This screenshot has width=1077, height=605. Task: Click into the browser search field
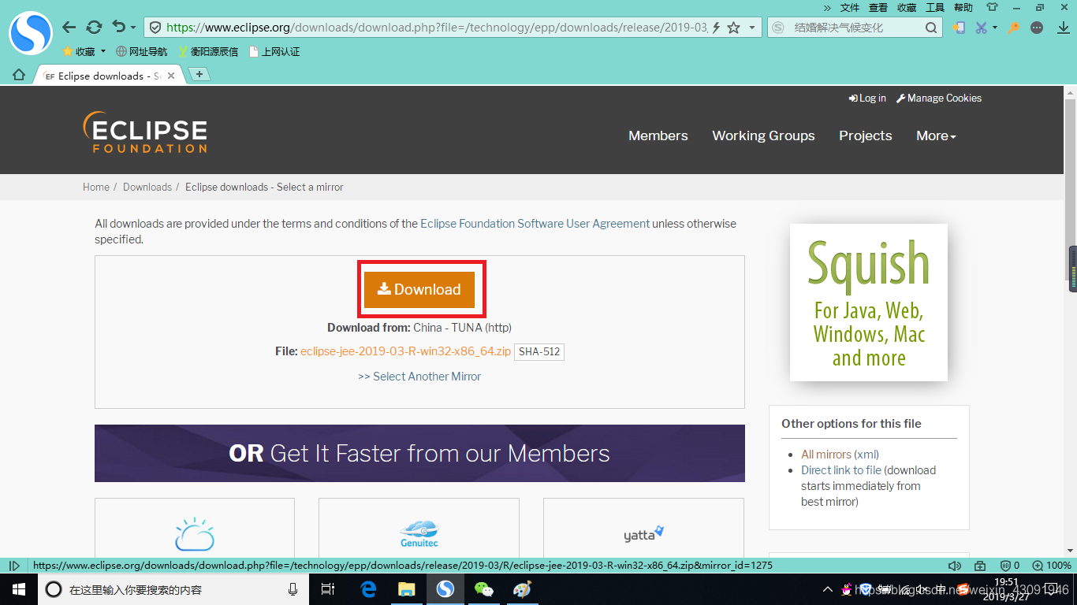pos(855,28)
